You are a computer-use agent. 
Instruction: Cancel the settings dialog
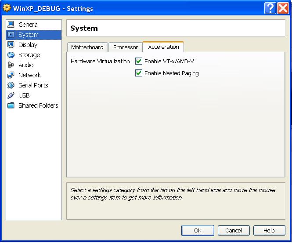(x=234, y=230)
